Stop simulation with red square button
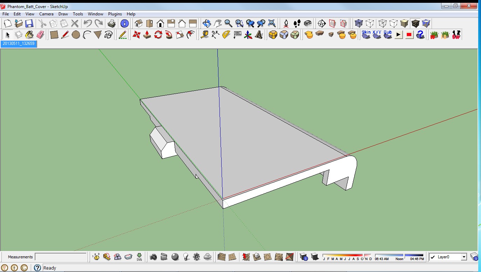The width and height of the screenshot is (481, 272). point(409,35)
